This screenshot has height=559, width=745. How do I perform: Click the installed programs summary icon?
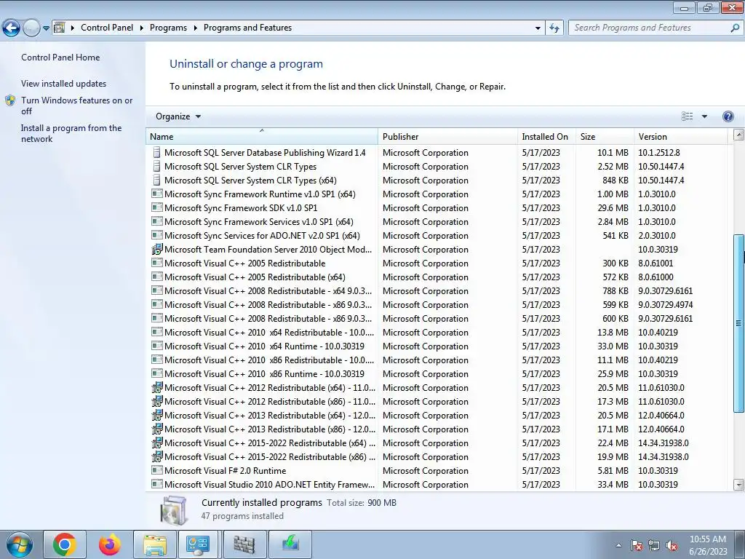point(173,510)
